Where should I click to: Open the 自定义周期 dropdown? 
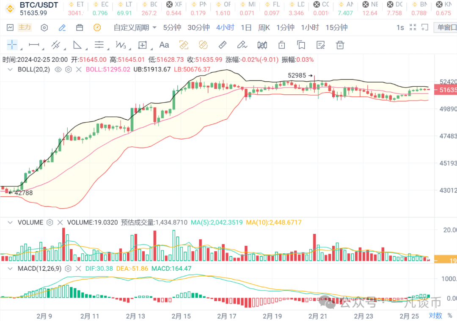[135, 27]
